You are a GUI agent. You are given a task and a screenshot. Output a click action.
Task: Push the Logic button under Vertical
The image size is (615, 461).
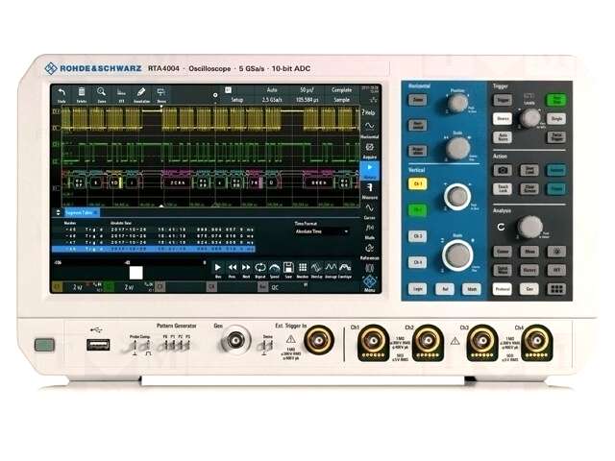coord(418,289)
